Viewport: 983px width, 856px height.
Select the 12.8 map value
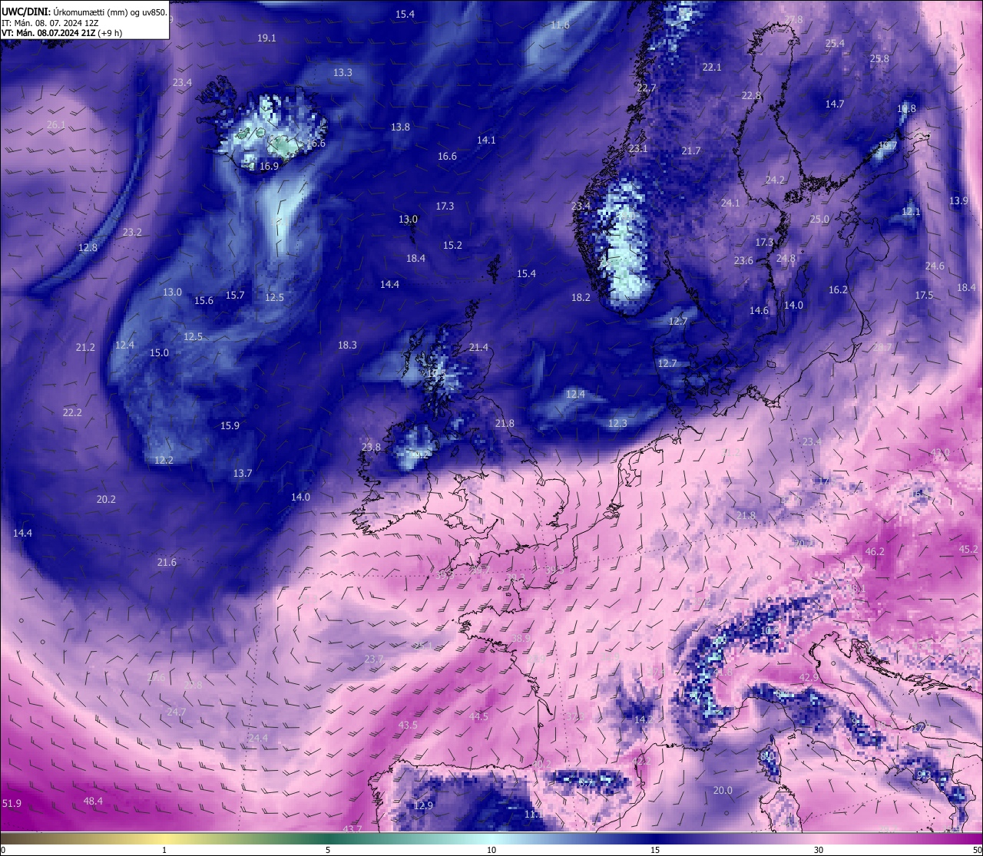[x=88, y=247]
